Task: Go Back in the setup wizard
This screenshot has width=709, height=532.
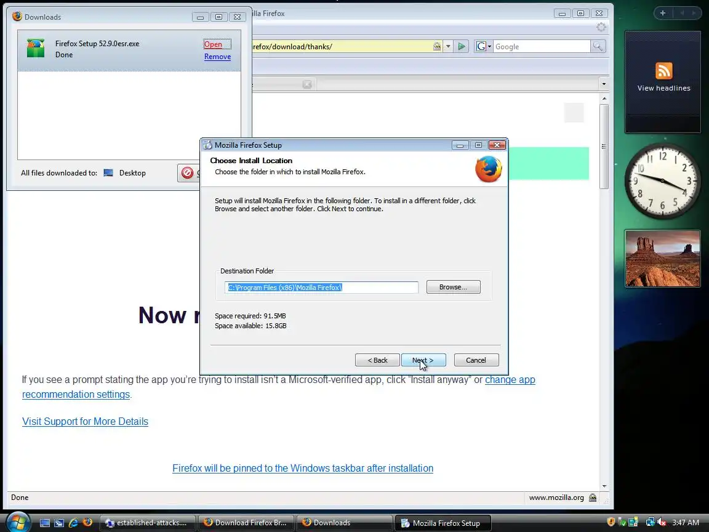Action: tap(377, 360)
